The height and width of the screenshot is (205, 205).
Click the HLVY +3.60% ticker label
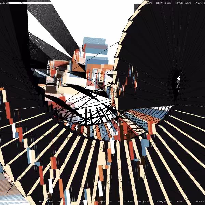point(163,3)
